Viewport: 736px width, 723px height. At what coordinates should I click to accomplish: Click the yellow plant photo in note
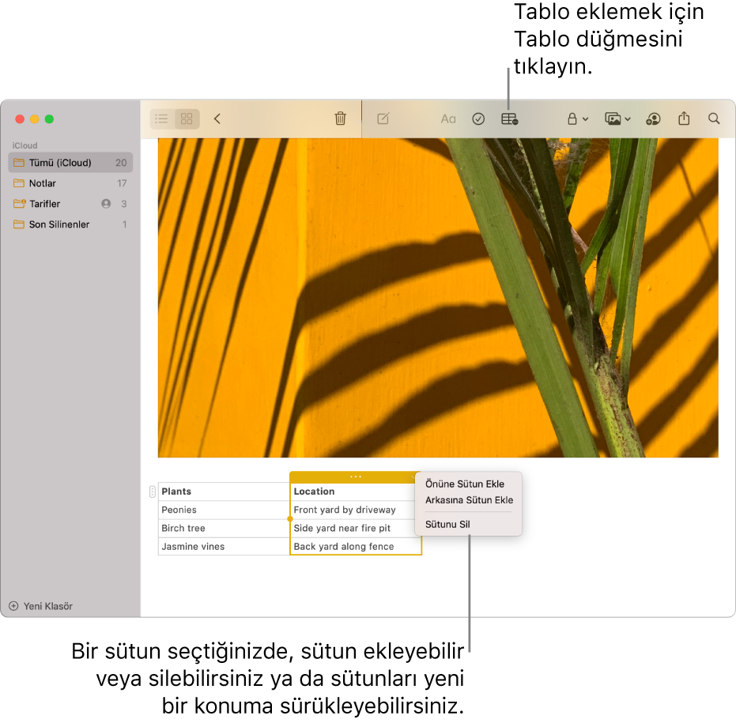438,297
